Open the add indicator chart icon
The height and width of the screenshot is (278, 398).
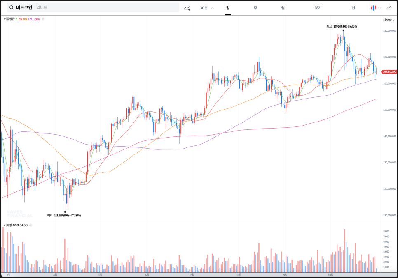pyautogui.click(x=187, y=8)
